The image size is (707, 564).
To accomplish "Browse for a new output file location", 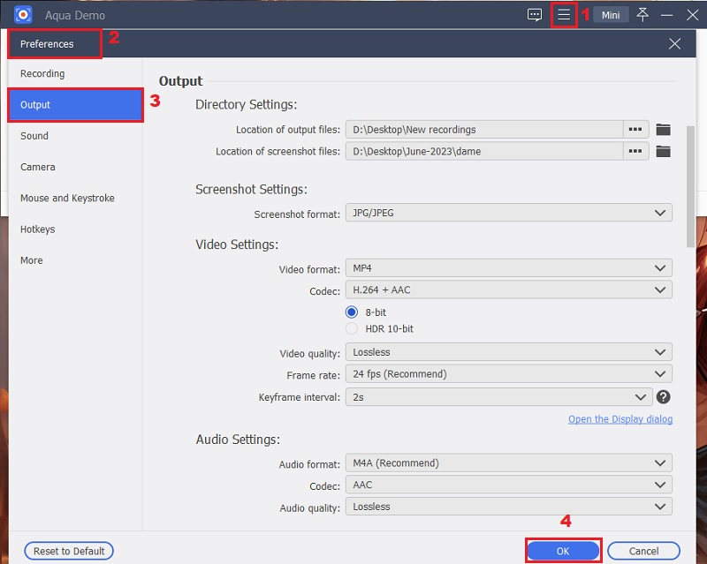I will (x=635, y=129).
